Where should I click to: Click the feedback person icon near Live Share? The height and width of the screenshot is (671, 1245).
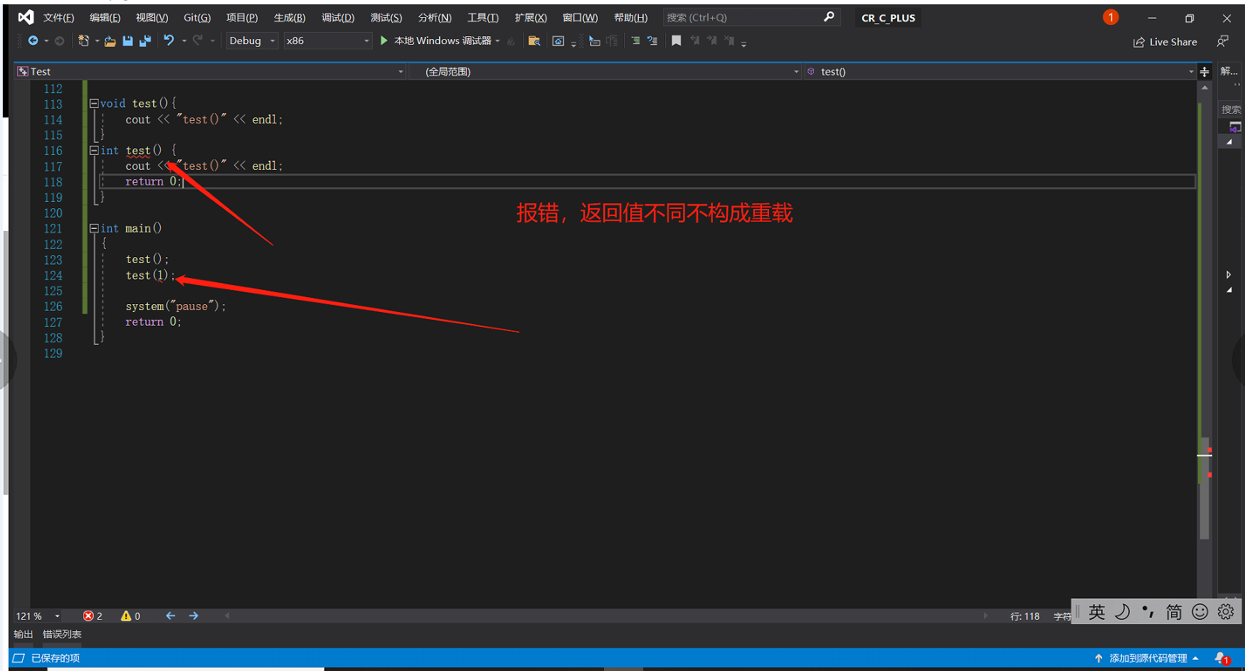(1223, 41)
